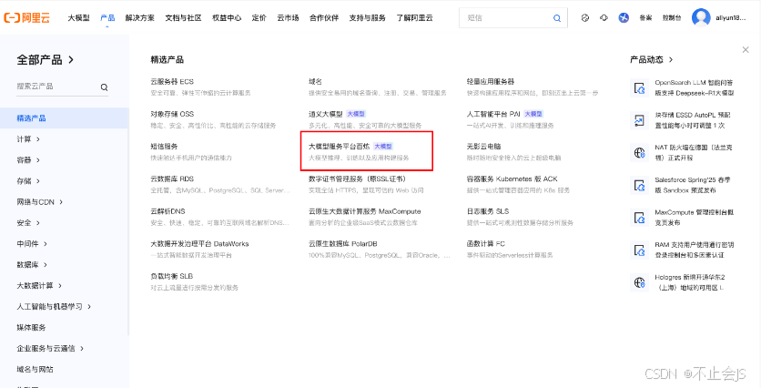Viewport: 761px width, 388px height.
Task: Open 无影云电脑 product
Action: 484,146
